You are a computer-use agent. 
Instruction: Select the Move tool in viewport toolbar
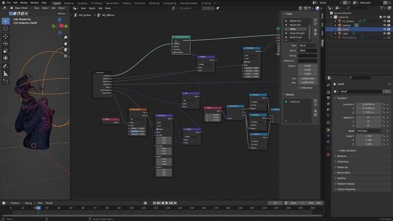[x=6, y=36]
